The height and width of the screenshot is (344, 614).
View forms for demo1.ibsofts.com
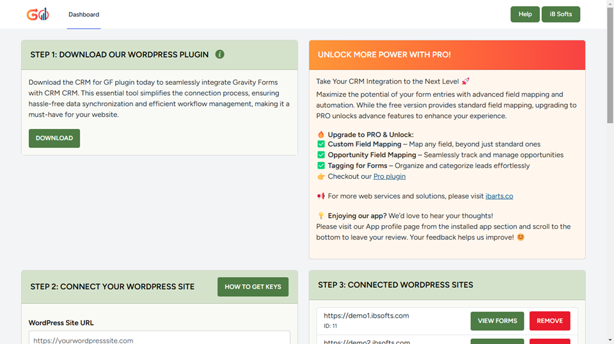point(497,321)
